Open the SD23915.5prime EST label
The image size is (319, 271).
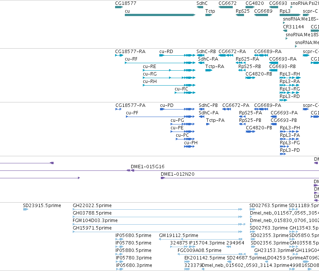[42, 206]
